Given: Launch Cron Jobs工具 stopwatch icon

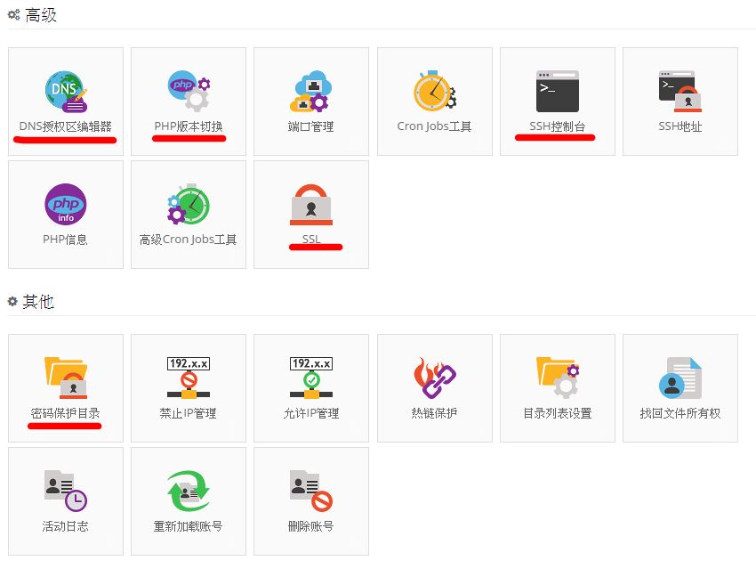Looking at the screenshot, I should click(x=434, y=91).
